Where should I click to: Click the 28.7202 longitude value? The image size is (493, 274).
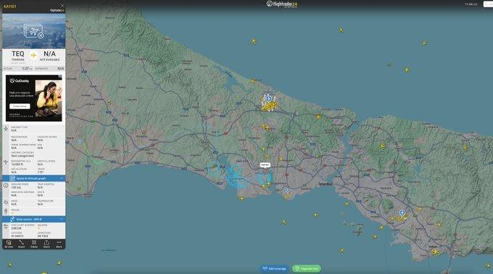tap(43, 236)
